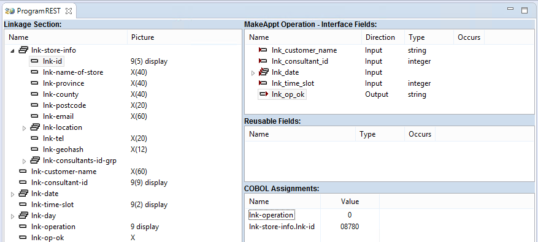The height and width of the screenshot is (242, 538).
Task: Click the lnk_date input group icon
Action: [x=264, y=72]
